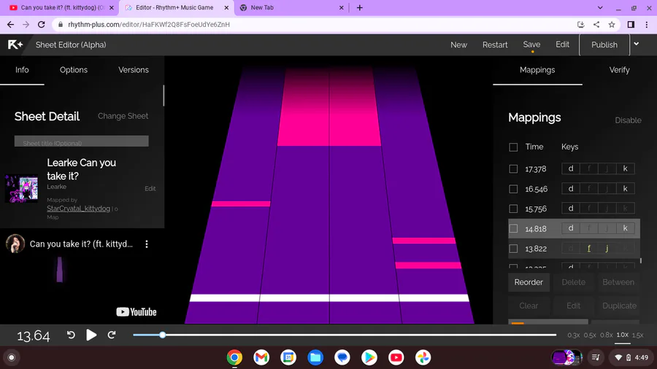
Task: Share this page icon
Action: 596,24
